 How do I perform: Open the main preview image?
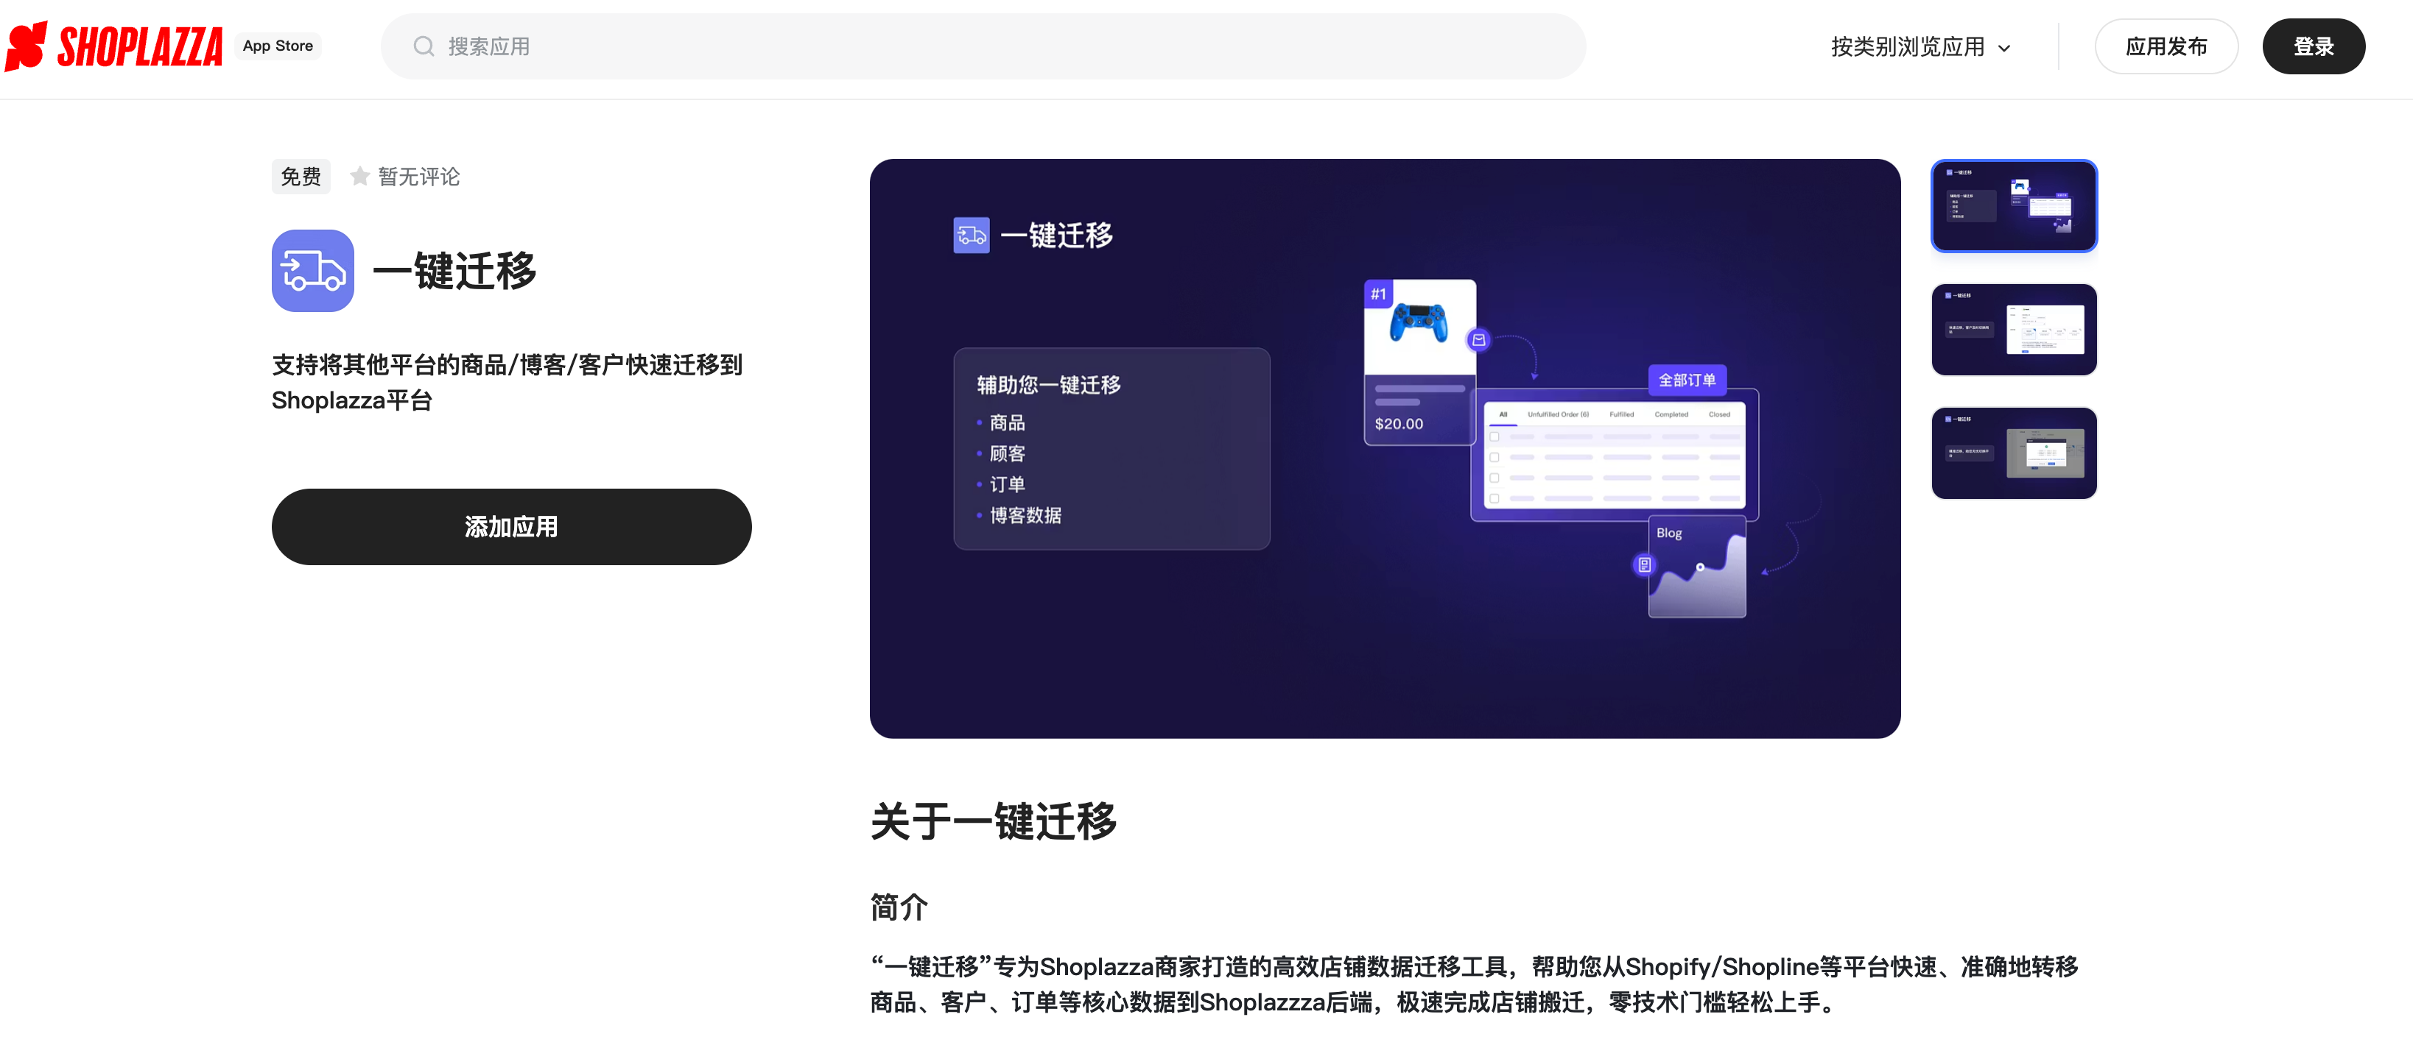click(x=1385, y=449)
